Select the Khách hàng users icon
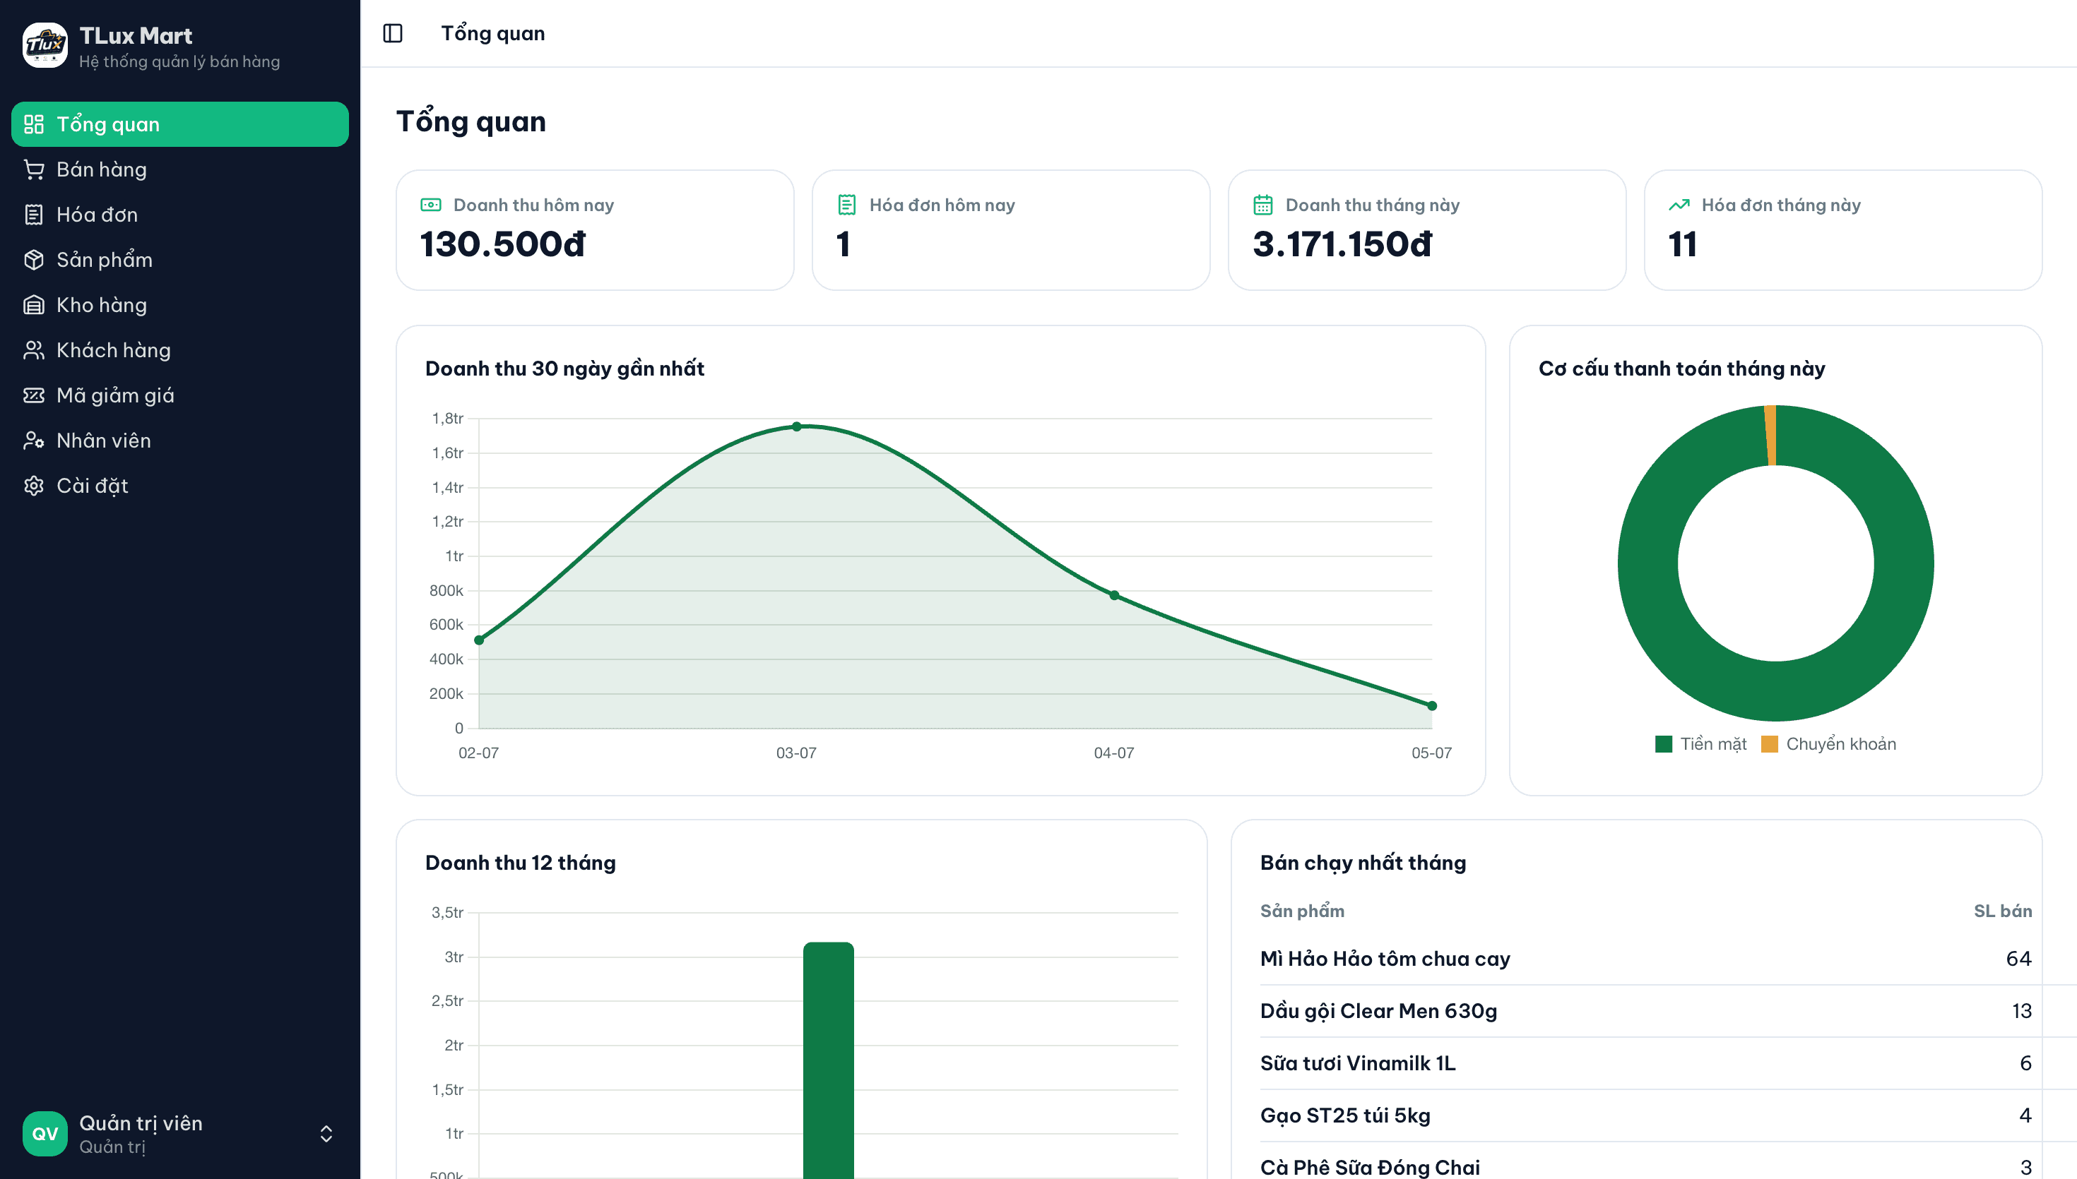Screen dimensions: 2077x1179 tap(34, 351)
